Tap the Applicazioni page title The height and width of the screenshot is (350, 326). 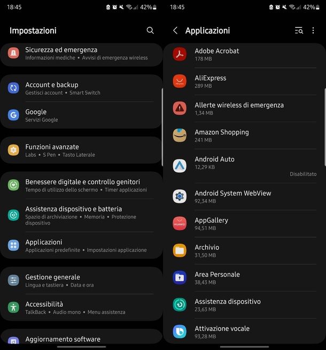[x=207, y=31]
